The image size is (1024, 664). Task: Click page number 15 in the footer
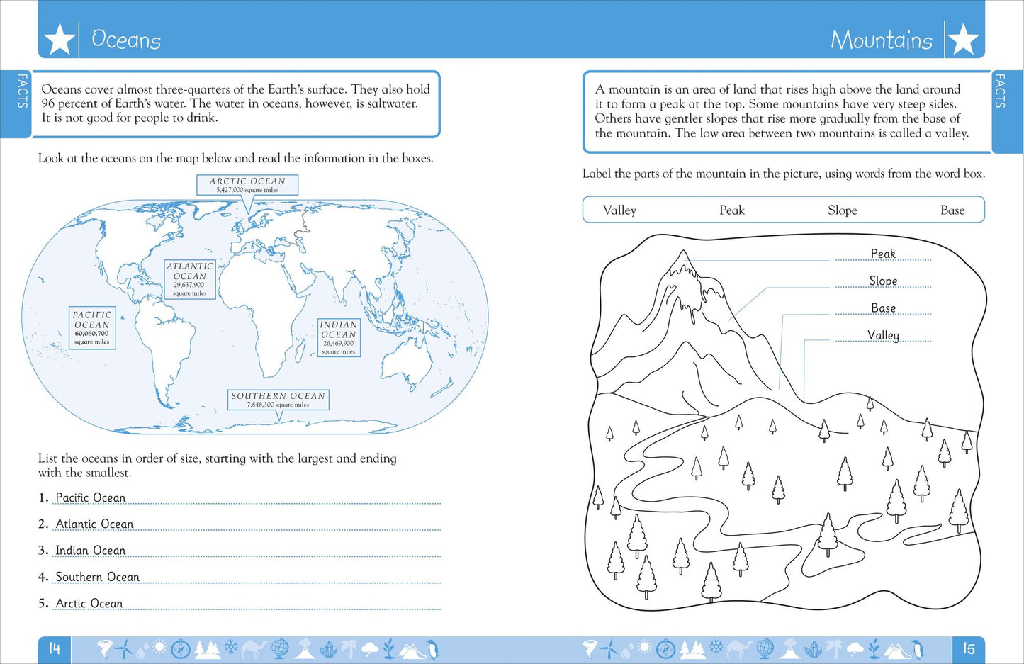(x=968, y=648)
